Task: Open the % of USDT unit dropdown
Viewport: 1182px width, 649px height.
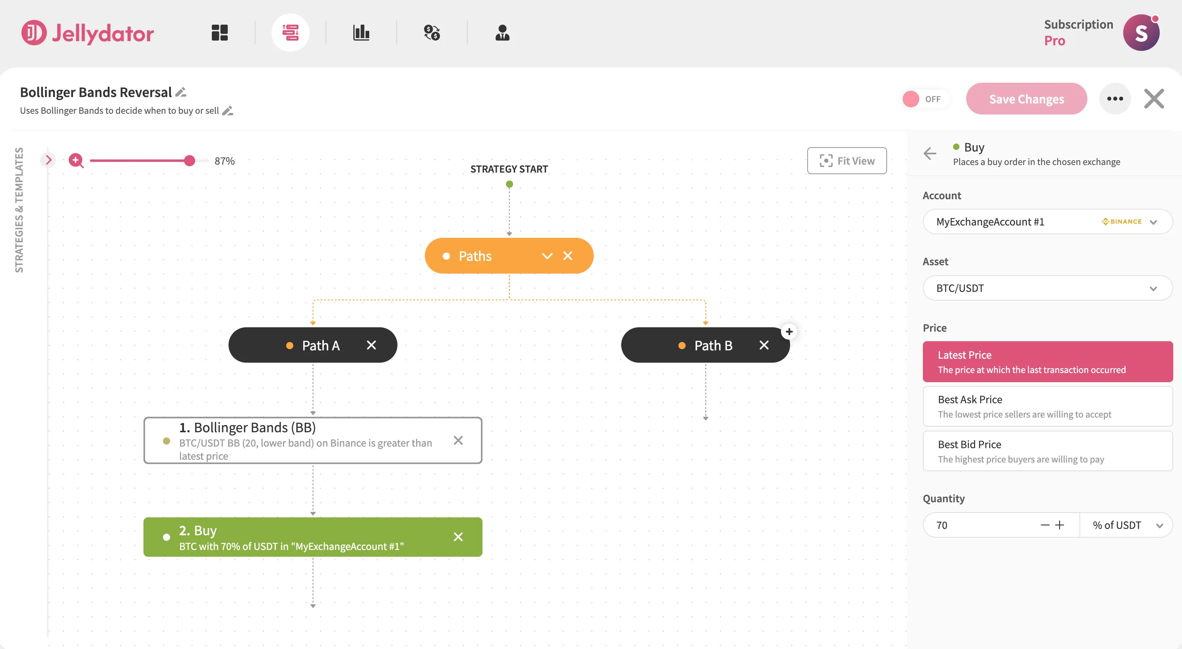Action: point(1126,525)
